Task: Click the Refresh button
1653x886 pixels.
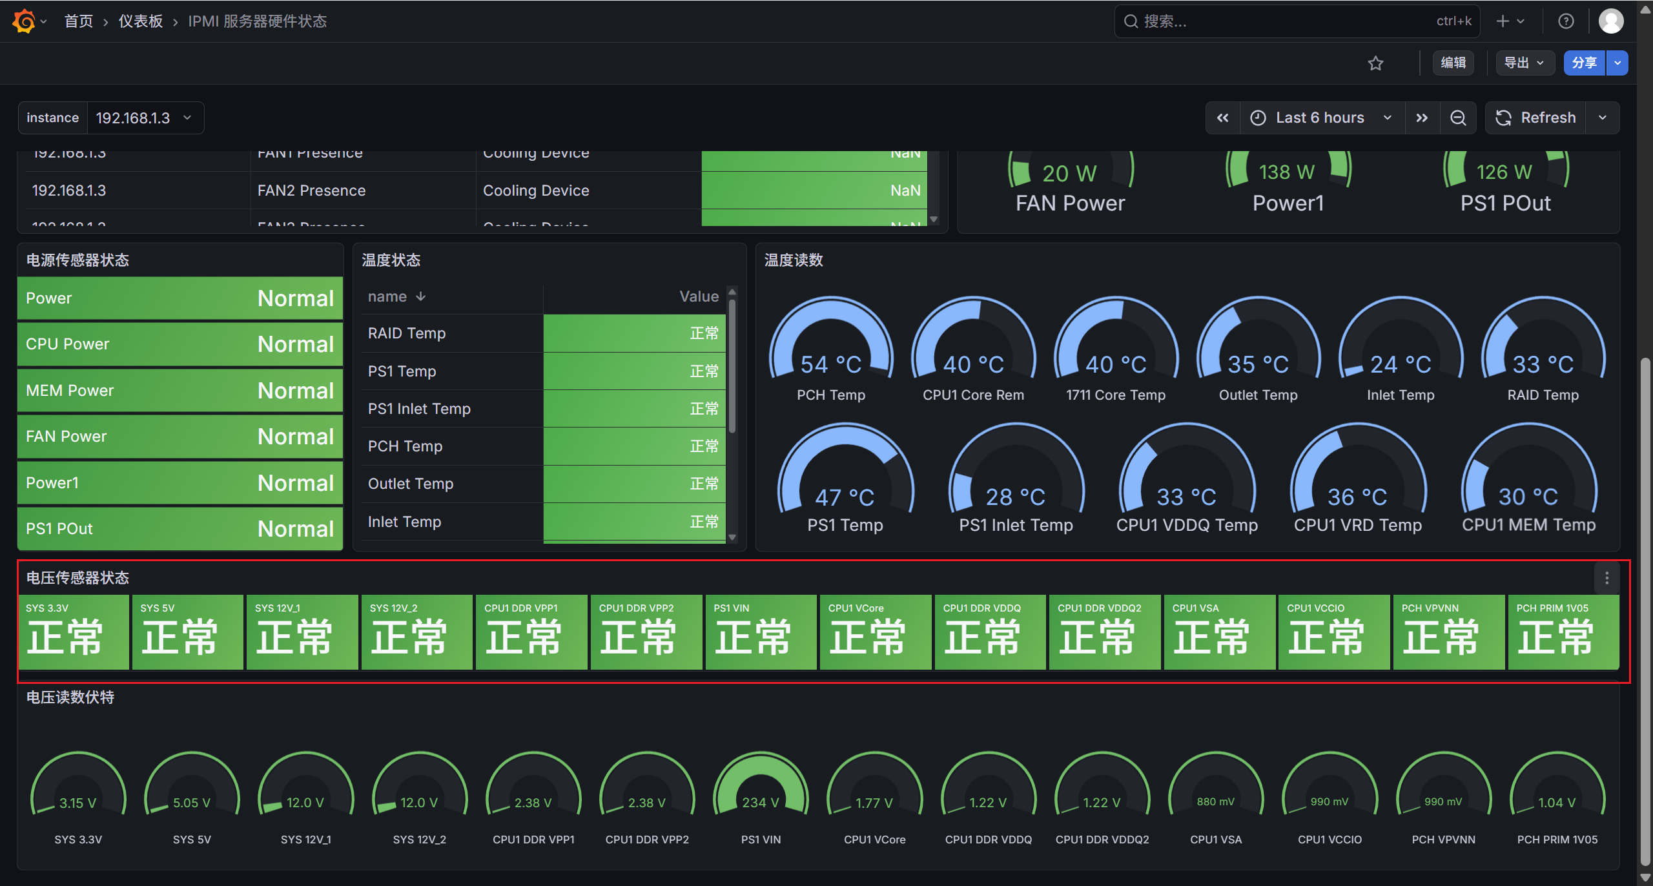Action: [x=1535, y=118]
